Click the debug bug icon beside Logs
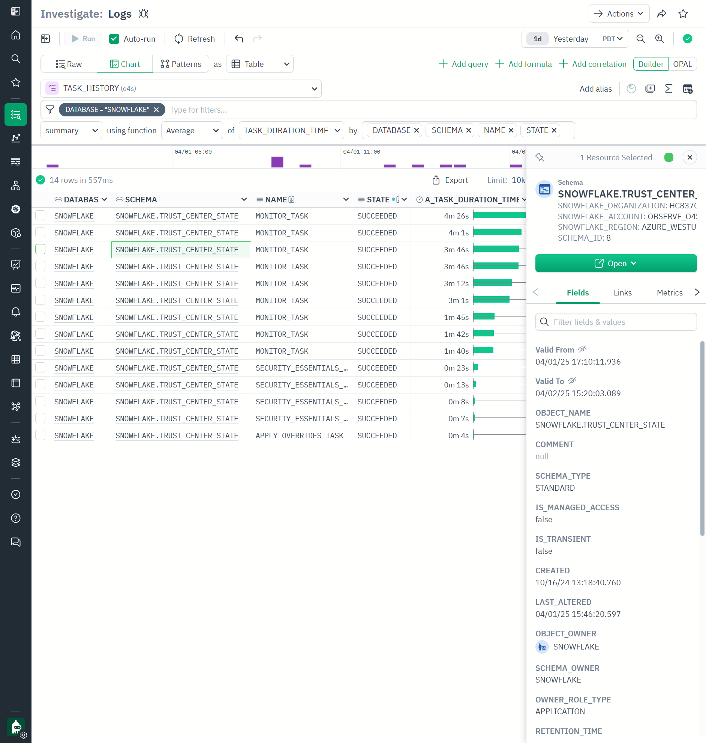Image resolution: width=706 pixels, height=743 pixels. click(x=143, y=14)
